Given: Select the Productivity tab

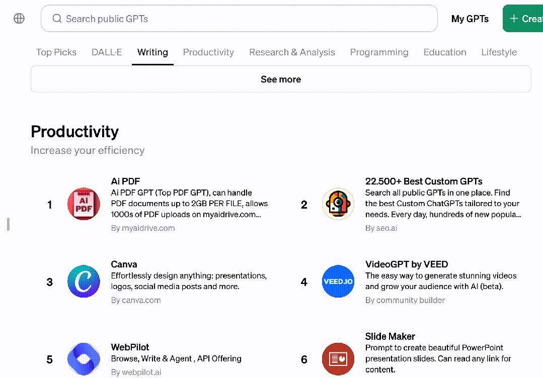Looking at the screenshot, I should tap(208, 52).
